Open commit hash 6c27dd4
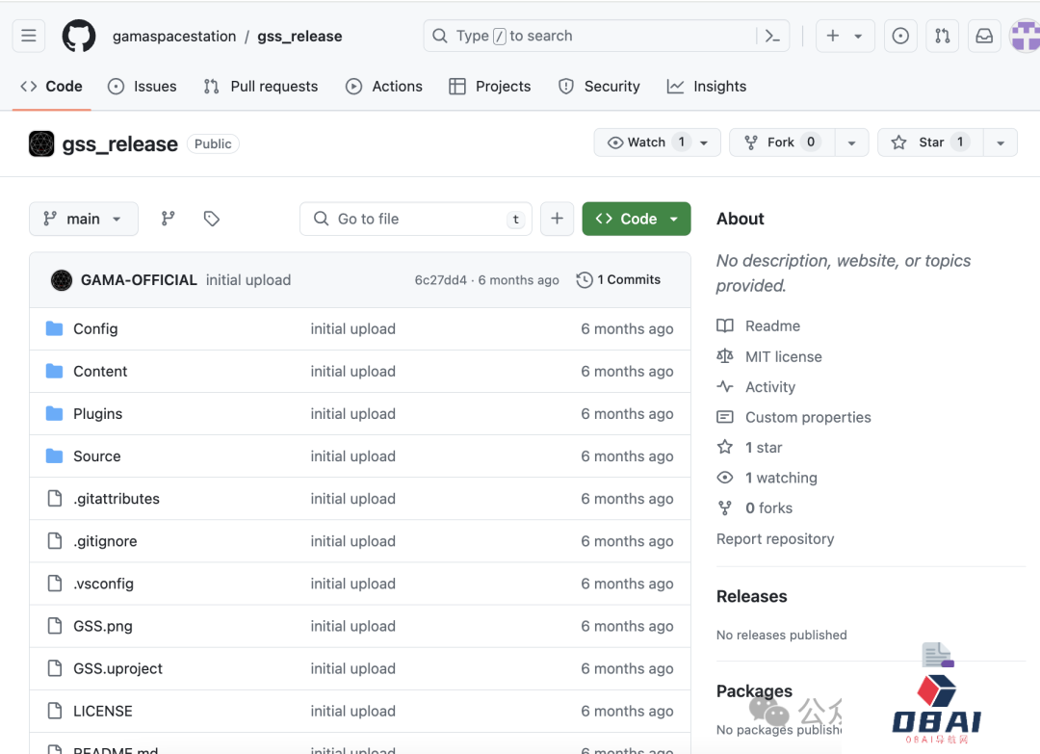This screenshot has height=754, width=1040. (441, 280)
